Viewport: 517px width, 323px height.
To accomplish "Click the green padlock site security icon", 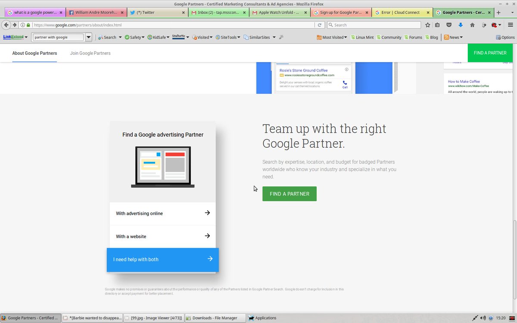I will [28, 25].
